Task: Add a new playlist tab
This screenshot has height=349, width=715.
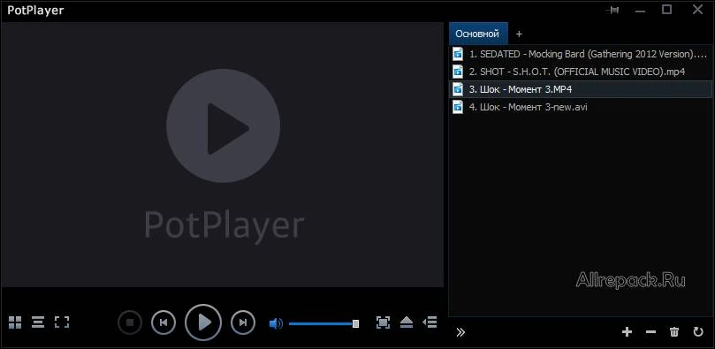Action: pos(519,34)
